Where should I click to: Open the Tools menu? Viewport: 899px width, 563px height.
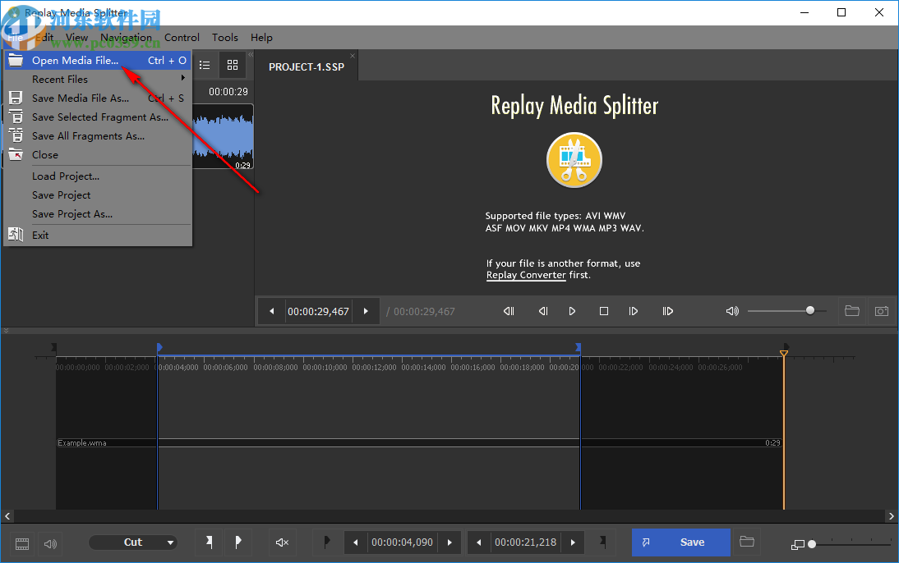click(224, 38)
